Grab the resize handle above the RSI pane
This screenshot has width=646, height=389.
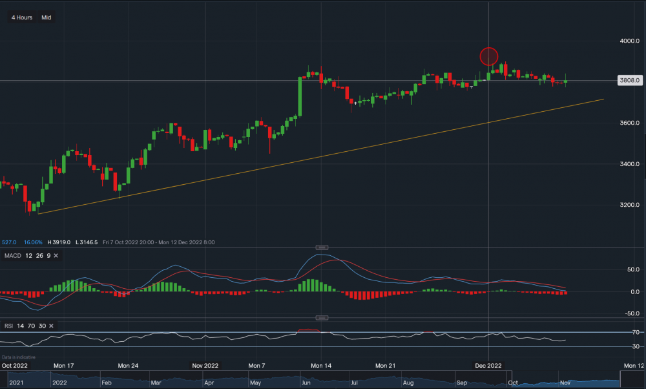[322, 318]
